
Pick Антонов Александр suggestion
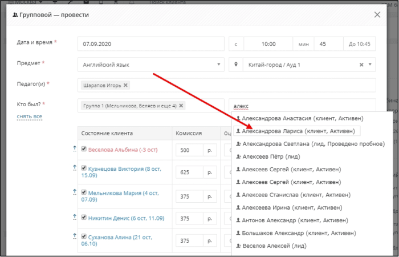[x=292, y=220]
